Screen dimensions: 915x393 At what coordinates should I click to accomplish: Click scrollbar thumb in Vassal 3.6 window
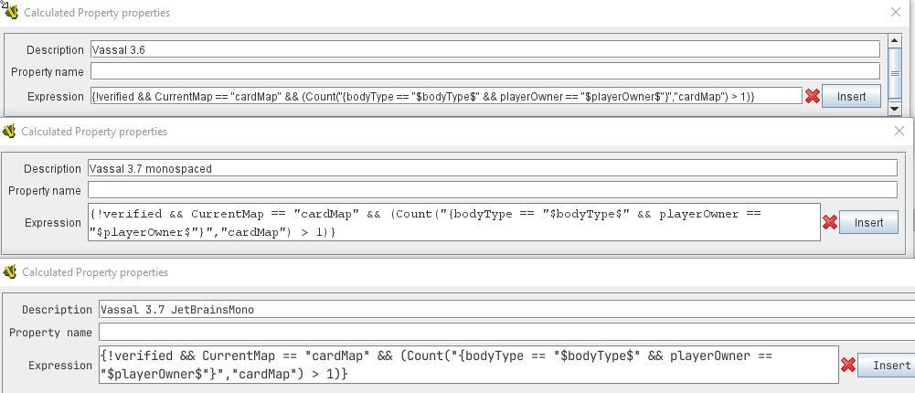(895, 73)
